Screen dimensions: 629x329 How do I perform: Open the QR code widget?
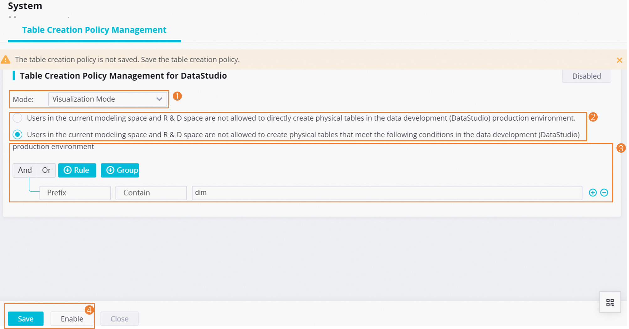pos(610,302)
